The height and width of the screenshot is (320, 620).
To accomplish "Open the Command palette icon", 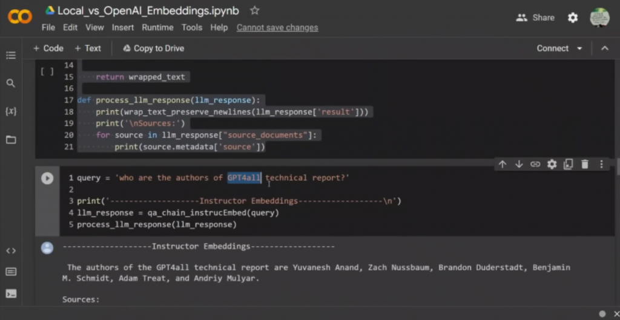I will (x=11, y=272).
